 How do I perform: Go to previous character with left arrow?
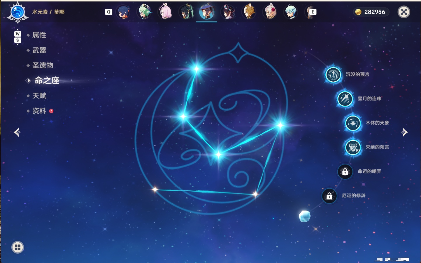pyautogui.click(x=17, y=132)
